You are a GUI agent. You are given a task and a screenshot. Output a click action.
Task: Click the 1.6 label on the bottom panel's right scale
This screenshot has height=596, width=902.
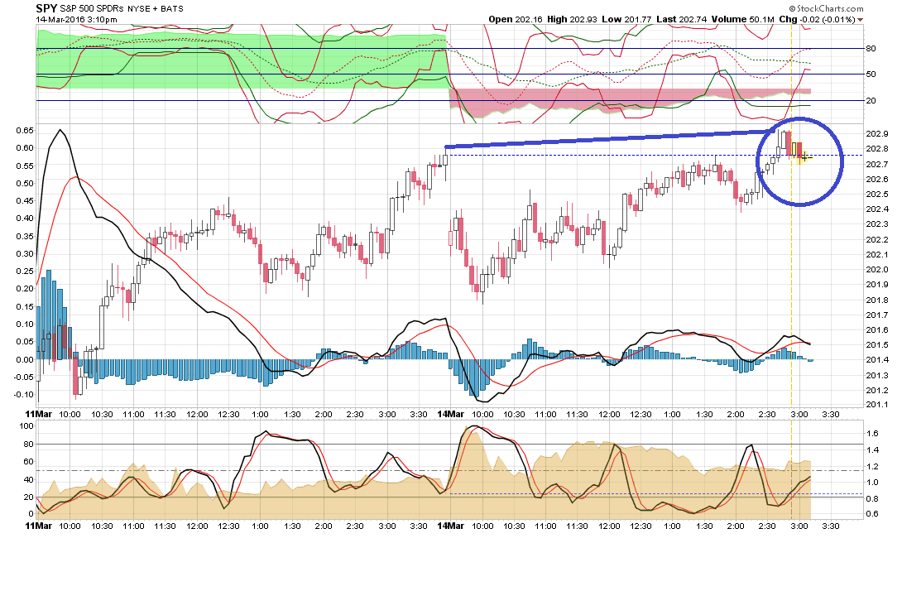coord(872,434)
